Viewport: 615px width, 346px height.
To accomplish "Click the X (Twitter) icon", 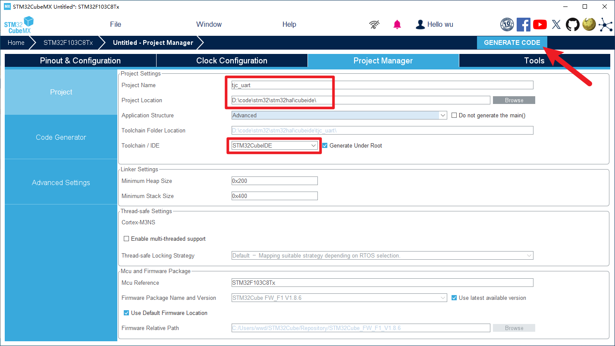I will click(556, 25).
